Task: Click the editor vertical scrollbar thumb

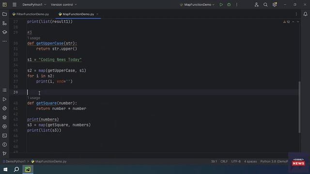Action: pyautogui.click(x=299, y=107)
